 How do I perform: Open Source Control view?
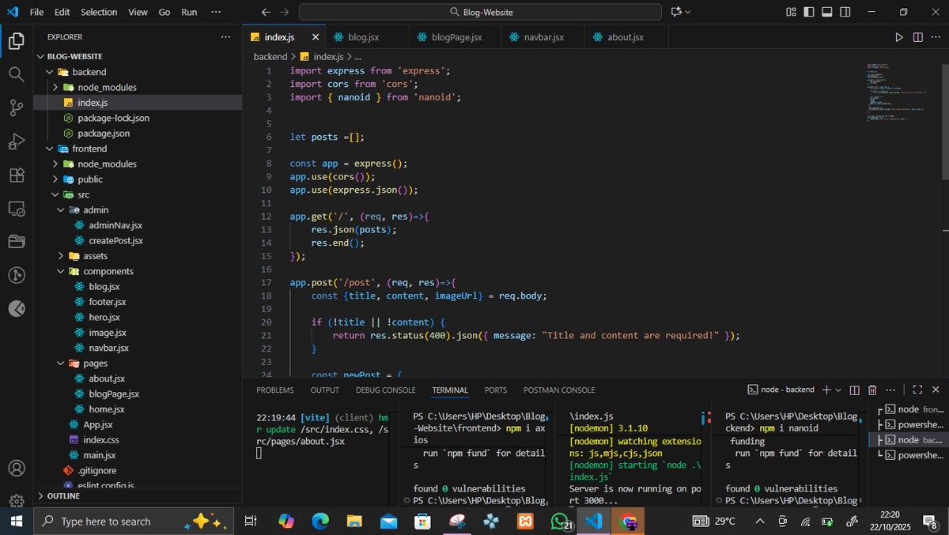pos(16,108)
